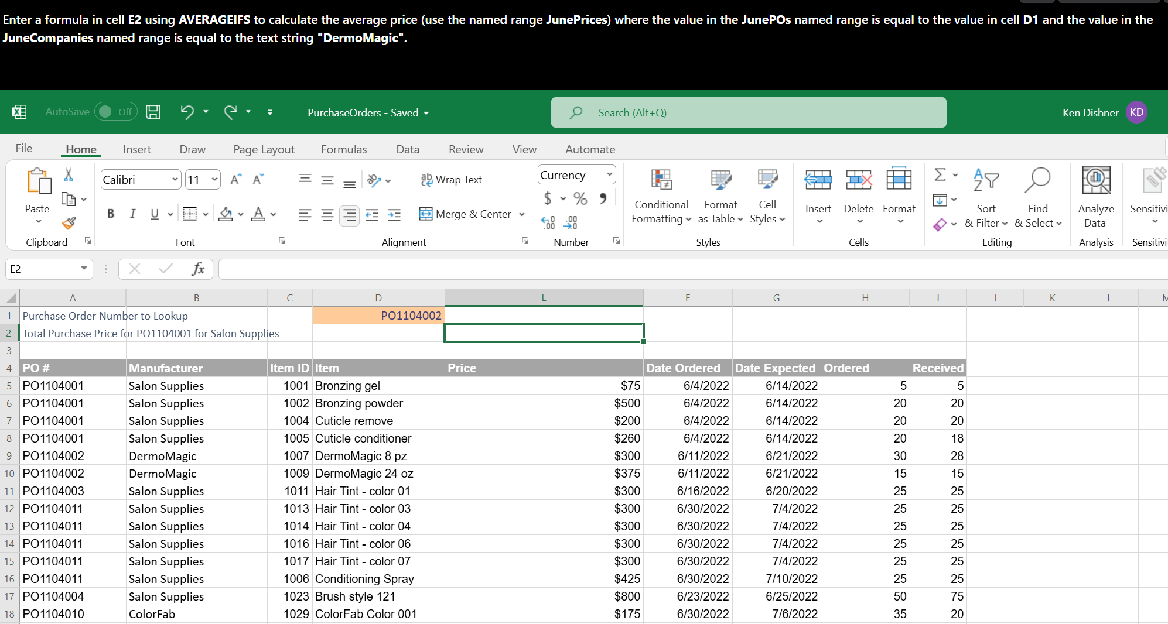
Task: Increase font size with the larger A icon
Action: (x=235, y=179)
